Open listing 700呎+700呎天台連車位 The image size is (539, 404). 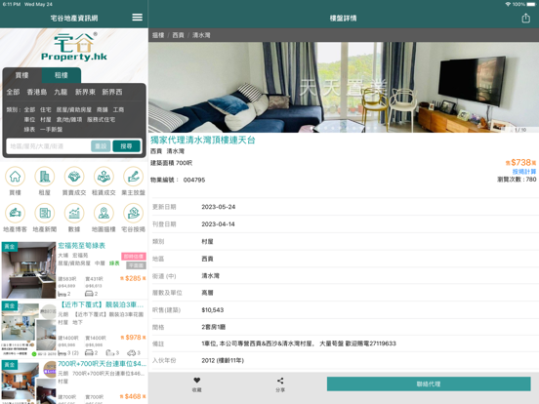click(102, 363)
